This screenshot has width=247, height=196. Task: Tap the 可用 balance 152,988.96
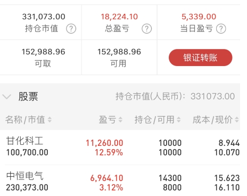(x=119, y=52)
